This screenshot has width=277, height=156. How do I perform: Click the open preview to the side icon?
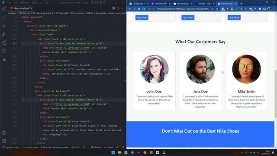click(113, 8)
